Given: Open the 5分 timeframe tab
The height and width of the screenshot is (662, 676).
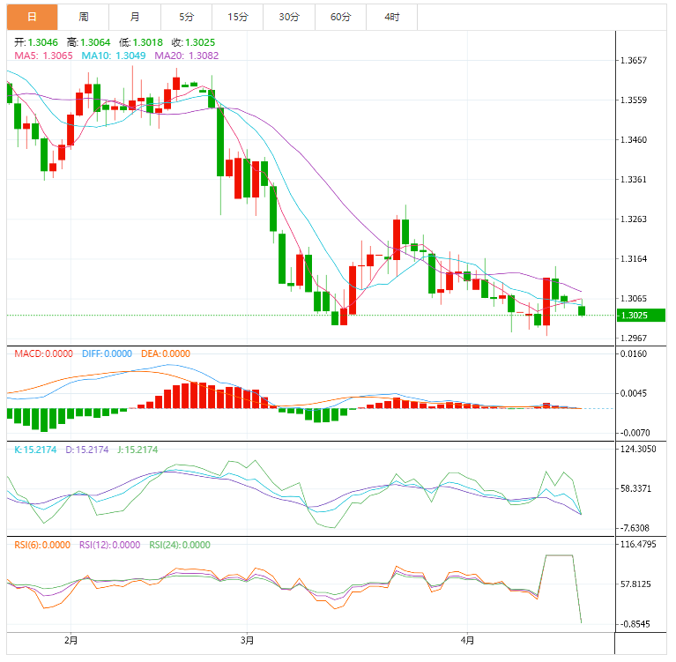Looking at the screenshot, I should coord(186,17).
